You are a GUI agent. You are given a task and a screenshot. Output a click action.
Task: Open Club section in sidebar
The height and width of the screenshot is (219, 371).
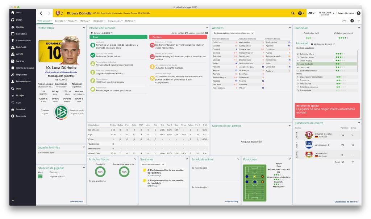[18, 103]
